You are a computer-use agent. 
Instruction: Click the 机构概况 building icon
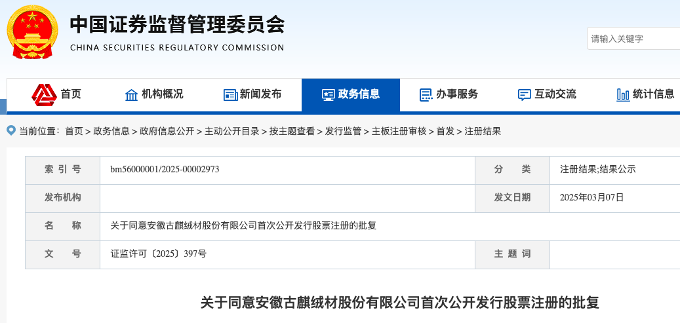click(x=132, y=95)
